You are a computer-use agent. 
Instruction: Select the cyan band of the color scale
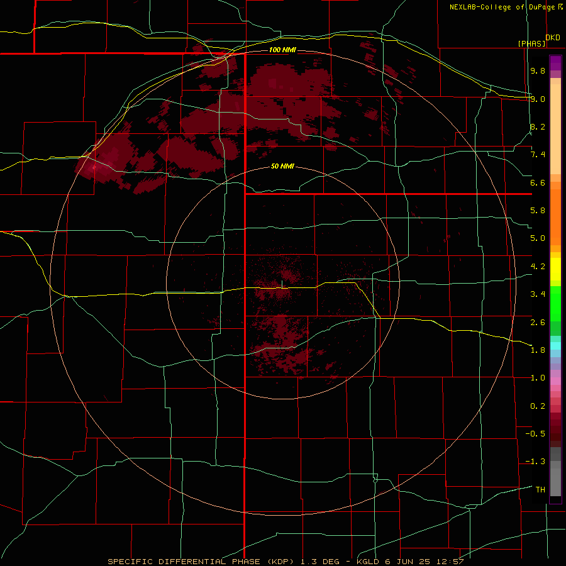click(555, 346)
